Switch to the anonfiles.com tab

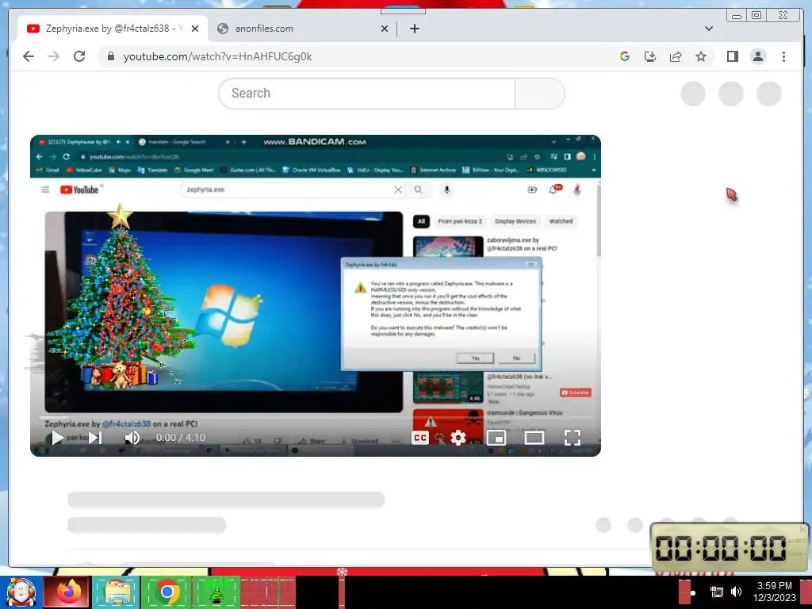tap(303, 29)
